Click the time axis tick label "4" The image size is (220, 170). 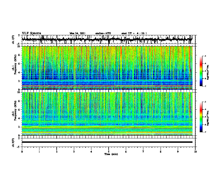(91, 152)
